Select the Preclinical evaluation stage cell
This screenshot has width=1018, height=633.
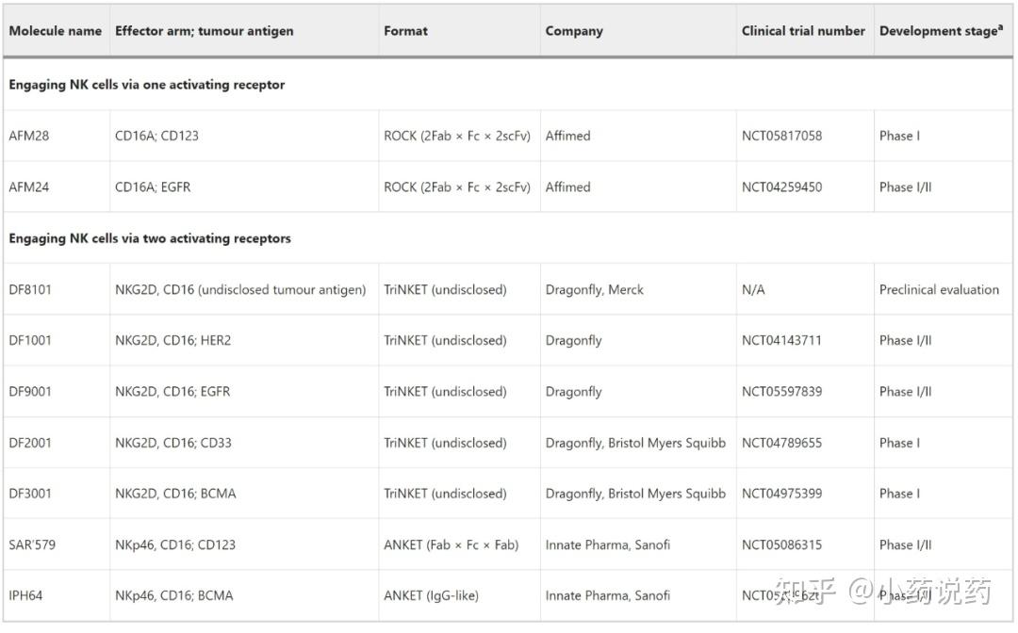click(939, 289)
